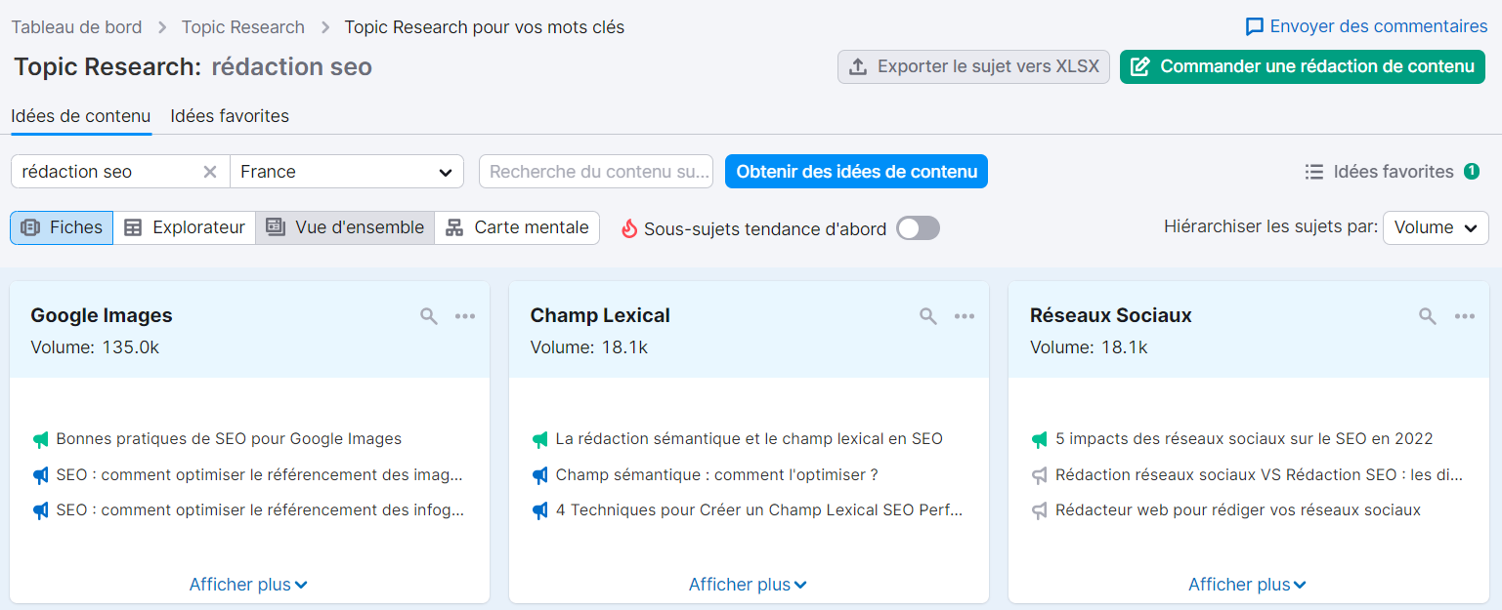Clear the rédaction seo search field

210,171
